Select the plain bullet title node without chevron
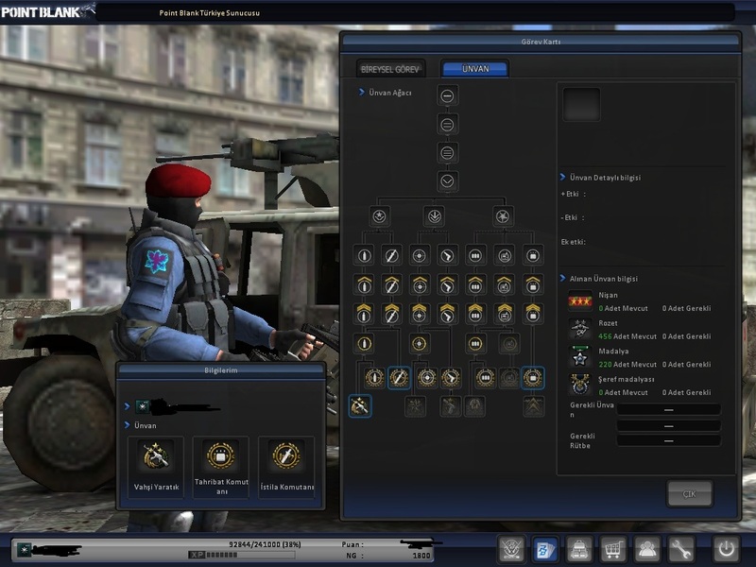Screen dimensions: 756x567 click(365, 255)
